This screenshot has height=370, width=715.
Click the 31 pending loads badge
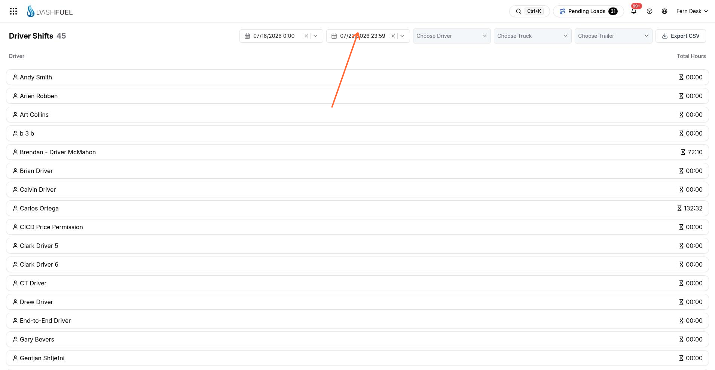click(613, 11)
